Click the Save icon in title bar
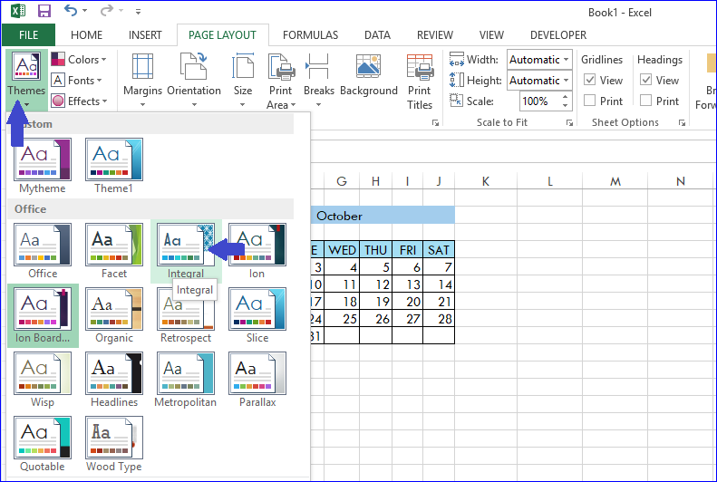Viewport: 717px width, 482px height. (44, 12)
